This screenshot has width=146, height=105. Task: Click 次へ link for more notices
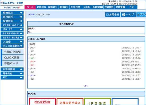[86, 86]
